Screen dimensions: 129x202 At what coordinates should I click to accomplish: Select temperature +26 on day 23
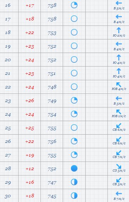tap(30, 101)
